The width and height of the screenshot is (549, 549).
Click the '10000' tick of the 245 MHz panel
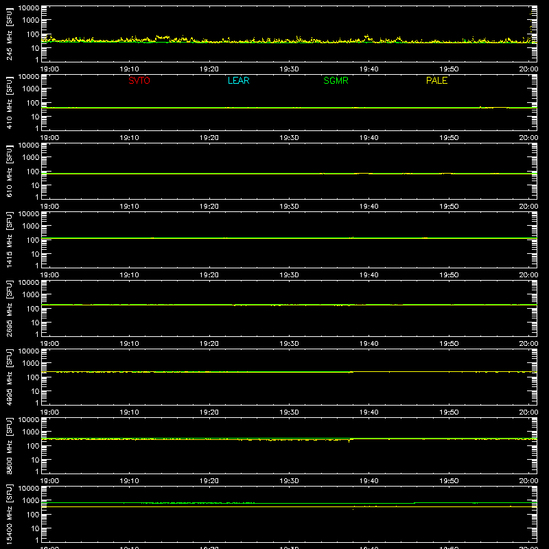(x=29, y=8)
